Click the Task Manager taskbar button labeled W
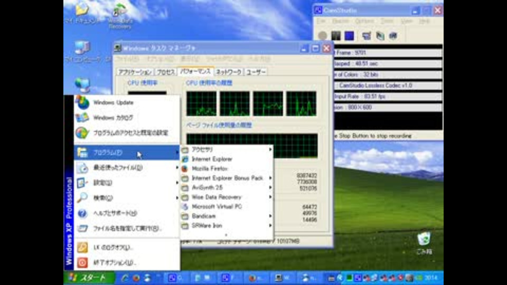The height and width of the screenshot is (285, 507). (x=283, y=278)
